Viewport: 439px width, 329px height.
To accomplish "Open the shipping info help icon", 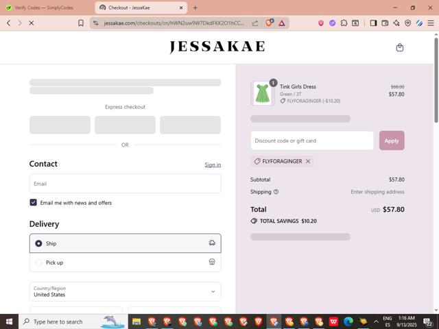I will click(x=276, y=192).
